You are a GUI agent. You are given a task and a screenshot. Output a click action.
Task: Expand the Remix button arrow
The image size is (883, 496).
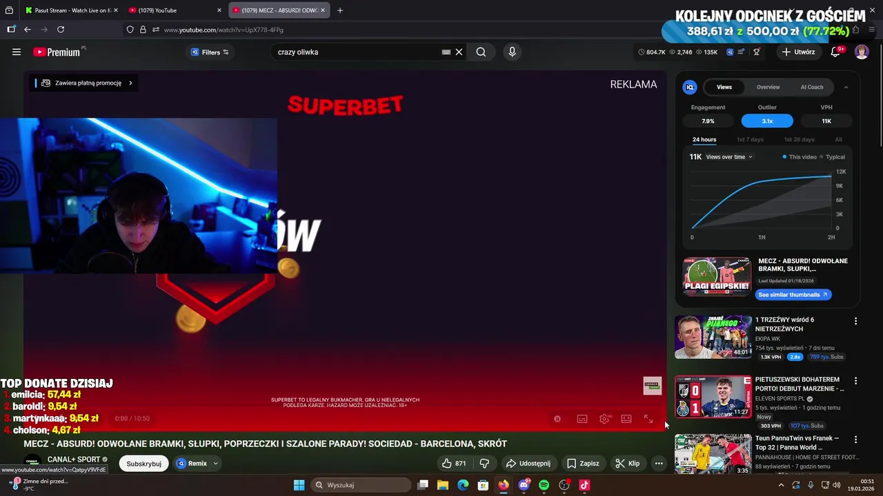215,464
